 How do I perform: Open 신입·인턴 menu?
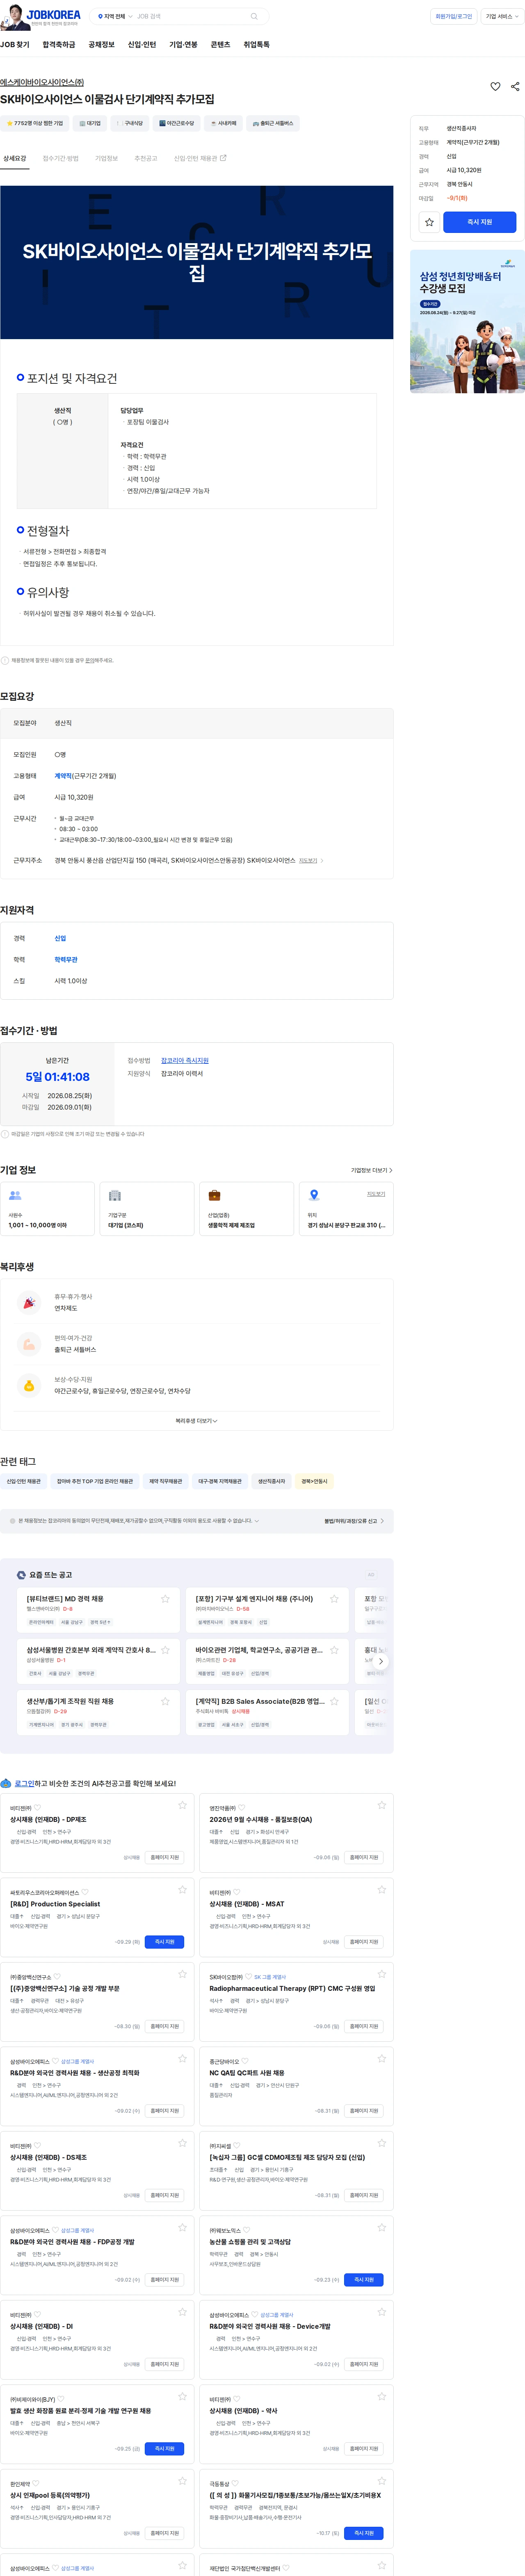click(142, 45)
